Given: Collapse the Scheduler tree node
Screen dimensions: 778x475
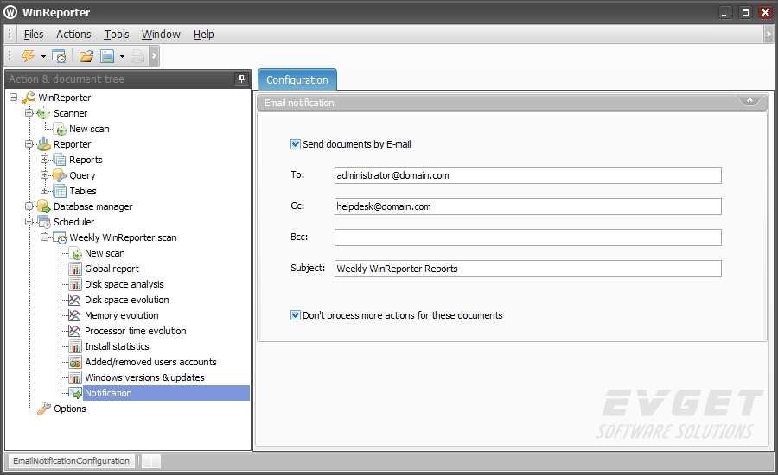Looking at the screenshot, I should coord(29,222).
